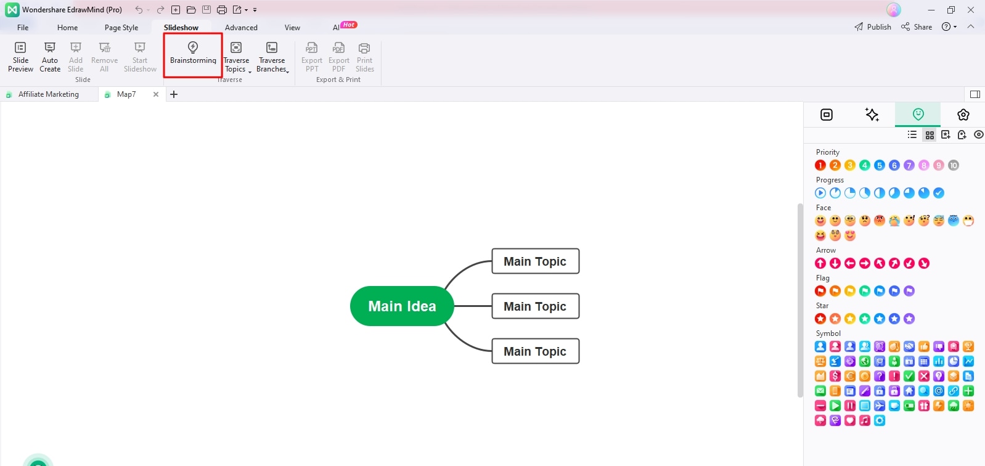985x466 pixels.
Task: Click Export PDF
Action: click(x=339, y=57)
